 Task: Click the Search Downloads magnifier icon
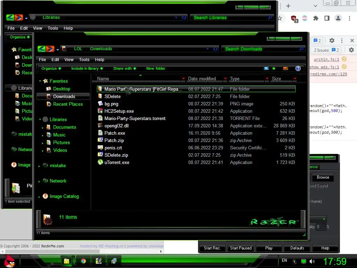302,49
